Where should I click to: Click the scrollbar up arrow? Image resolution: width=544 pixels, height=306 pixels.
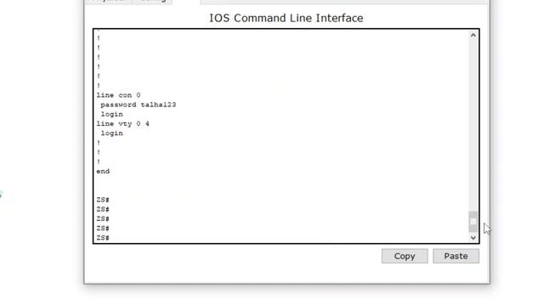click(x=473, y=35)
